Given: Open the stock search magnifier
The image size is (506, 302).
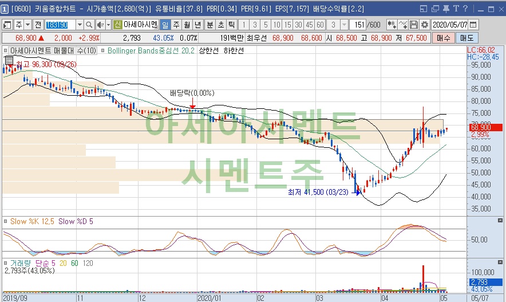Looking at the screenshot, I should click(89, 25).
